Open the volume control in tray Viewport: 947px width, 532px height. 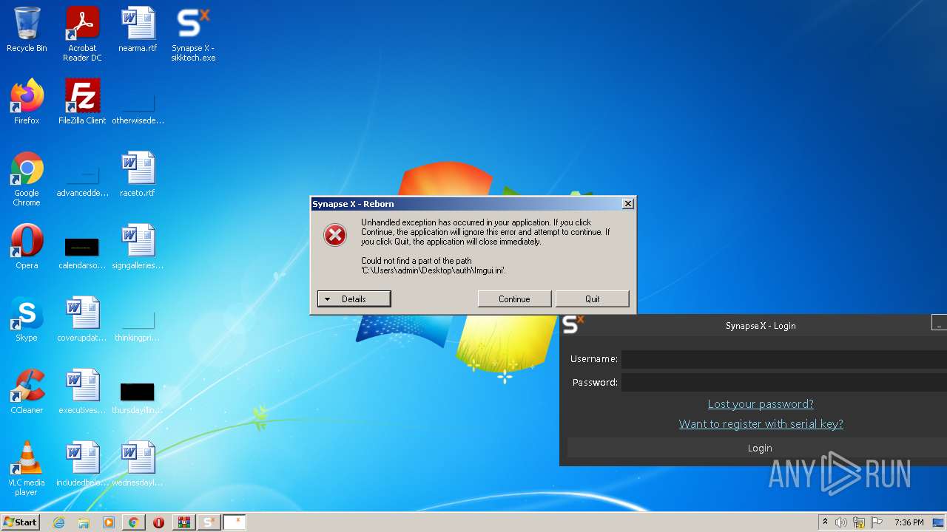click(841, 522)
